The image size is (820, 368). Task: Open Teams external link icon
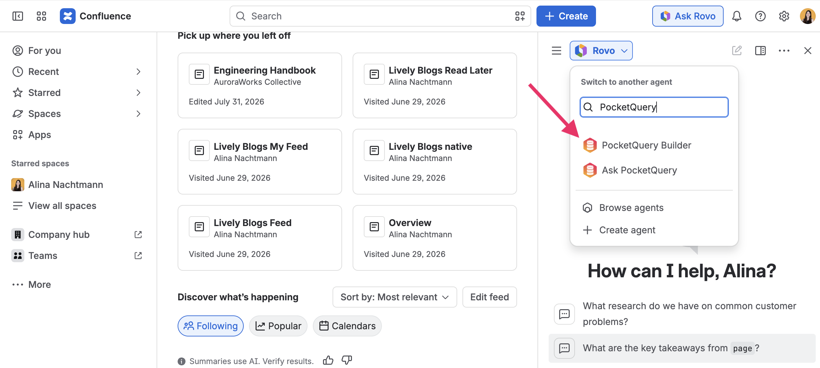[x=138, y=256]
